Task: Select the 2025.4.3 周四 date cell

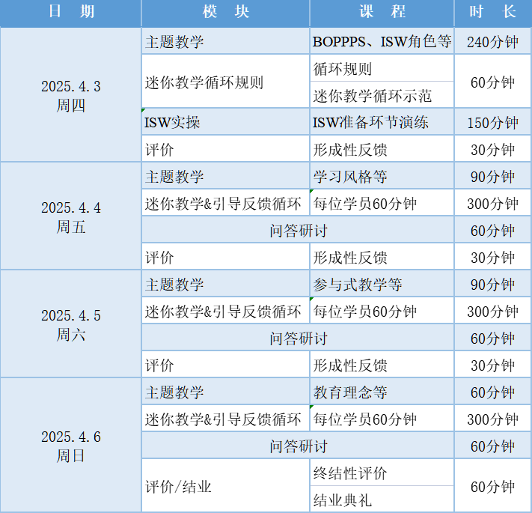Action: point(70,94)
